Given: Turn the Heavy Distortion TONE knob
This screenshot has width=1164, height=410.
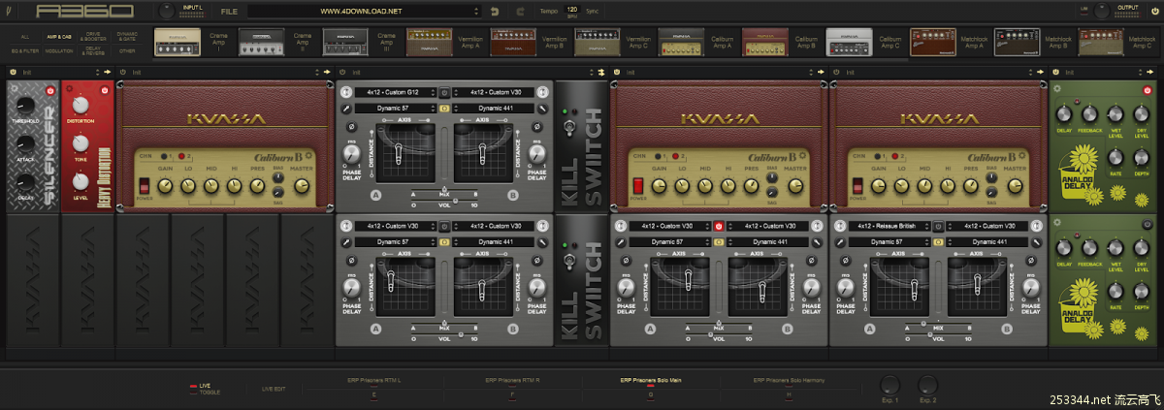Looking at the screenshot, I should pos(81,144).
